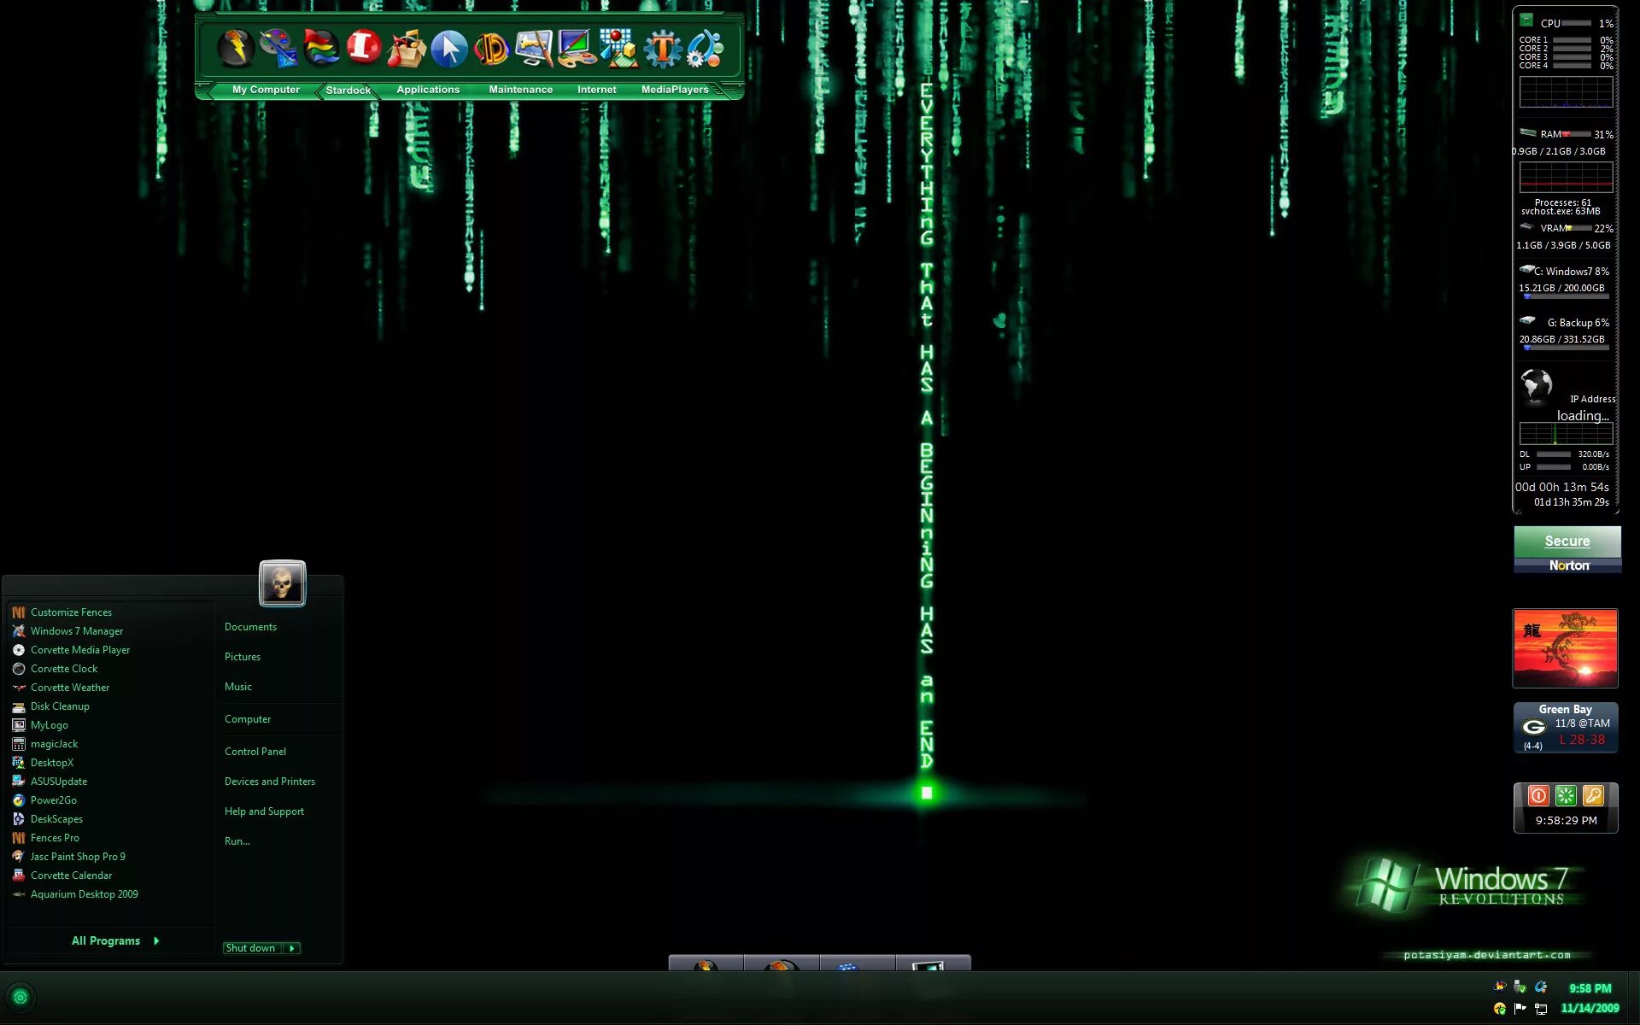Click Devices and Printers in start menu
The width and height of the screenshot is (1640, 1025).
pyautogui.click(x=269, y=781)
